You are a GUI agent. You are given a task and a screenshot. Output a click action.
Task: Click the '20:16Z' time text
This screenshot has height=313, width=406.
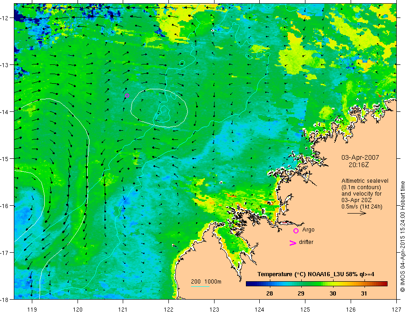tap(358, 164)
